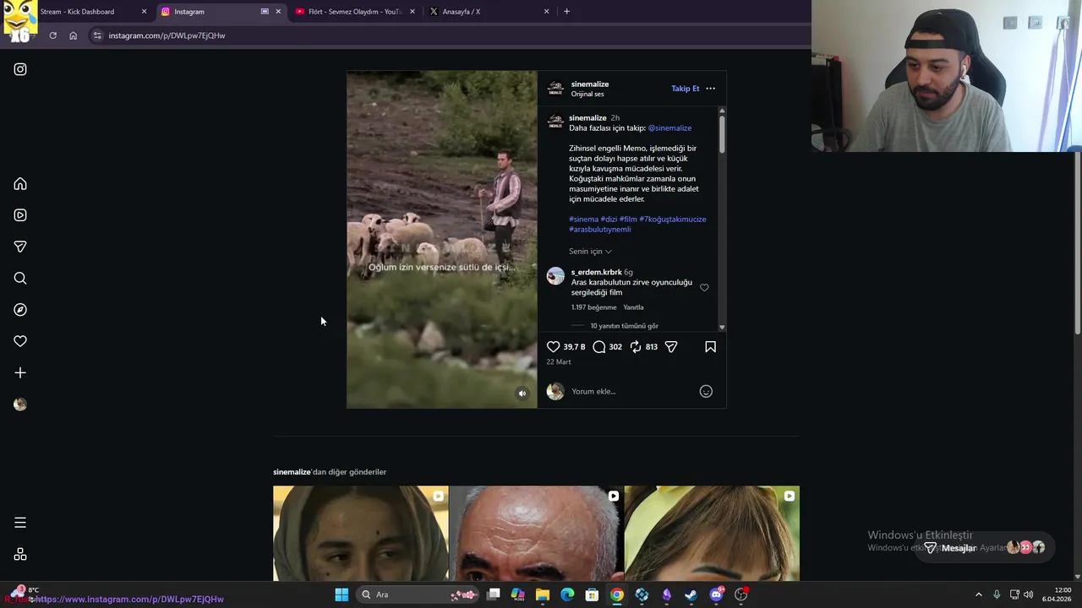The width and height of the screenshot is (1082, 608).
Task: Close the YouTube tab
Action: coord(413,12)
